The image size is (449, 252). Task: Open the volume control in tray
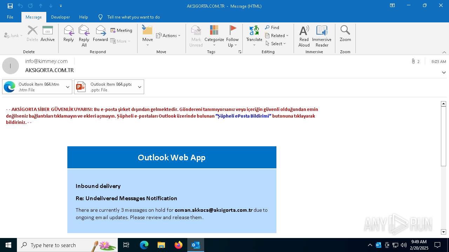click(x=404, y=245)
